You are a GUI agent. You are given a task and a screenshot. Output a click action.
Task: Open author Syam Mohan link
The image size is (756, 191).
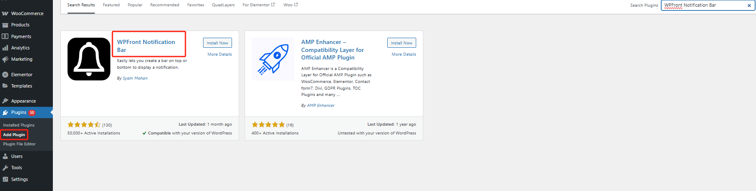pos(135,78)
